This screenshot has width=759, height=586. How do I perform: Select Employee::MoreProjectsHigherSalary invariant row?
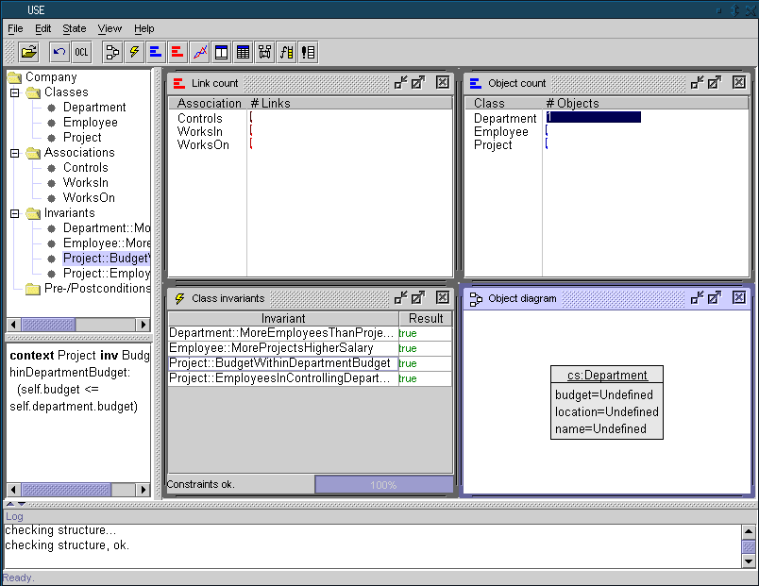coord(271,348)
